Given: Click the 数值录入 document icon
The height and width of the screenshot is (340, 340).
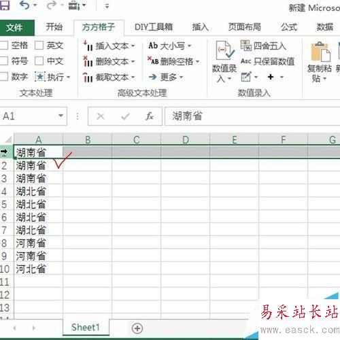Looking at the screenshot, I should [225, 50].
